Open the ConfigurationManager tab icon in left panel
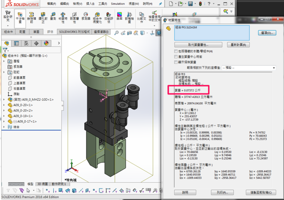This screenshot has width=284, height=200. (x=26, y=43)
